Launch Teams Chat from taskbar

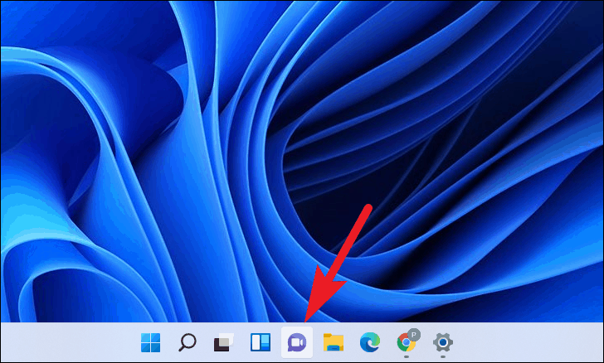(297, 342)
